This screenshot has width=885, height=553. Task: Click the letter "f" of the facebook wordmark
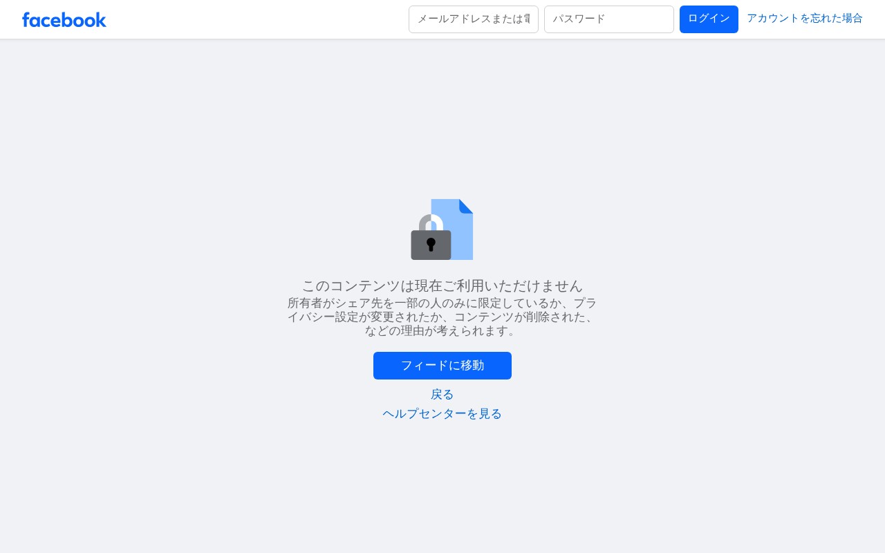click(26, 19)
